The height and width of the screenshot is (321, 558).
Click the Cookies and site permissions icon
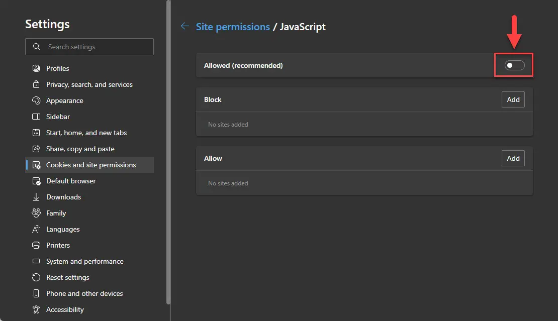36,165
